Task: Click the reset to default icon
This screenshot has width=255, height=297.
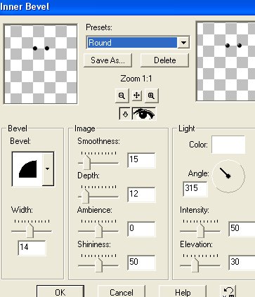Action: coord(228,291)
